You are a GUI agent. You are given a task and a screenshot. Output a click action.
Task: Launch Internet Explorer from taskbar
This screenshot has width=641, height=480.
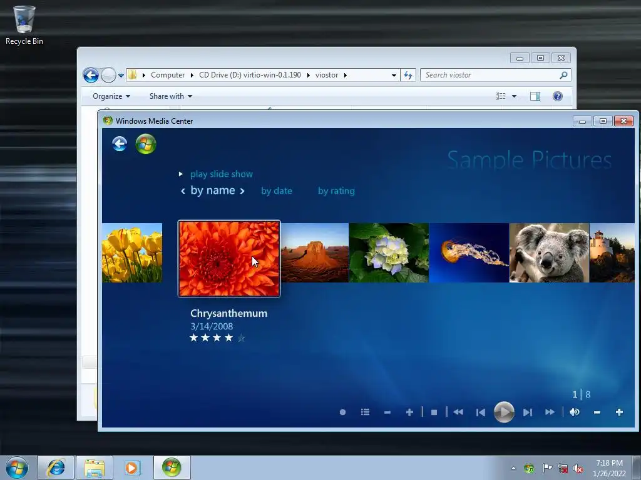[56, 467]
